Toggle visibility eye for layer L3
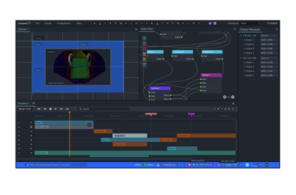The image size is (296, 195). point(31,131)
